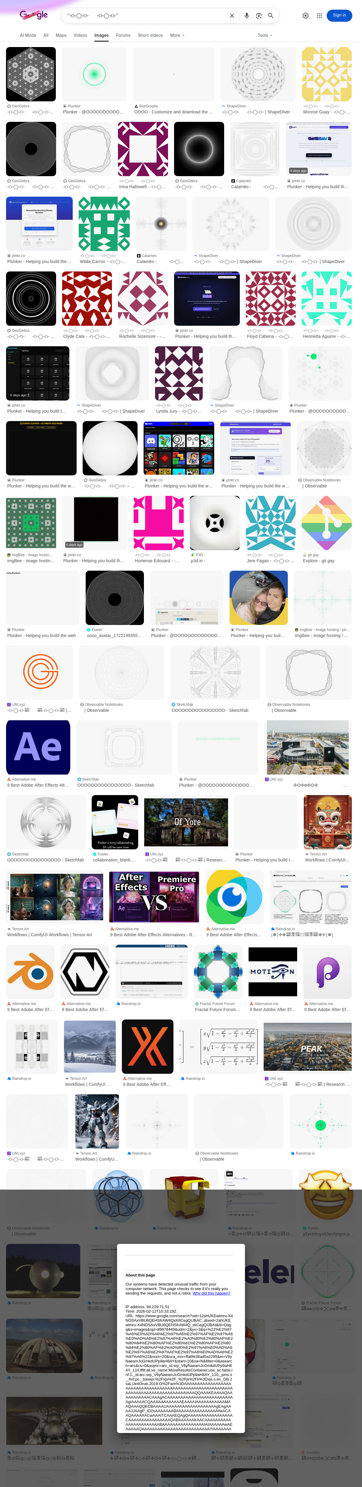Image resolution: width=362 pixels, height=1487 pixels.
Task: Expand the More search options dropdown
Action: (x=177, y=35)
